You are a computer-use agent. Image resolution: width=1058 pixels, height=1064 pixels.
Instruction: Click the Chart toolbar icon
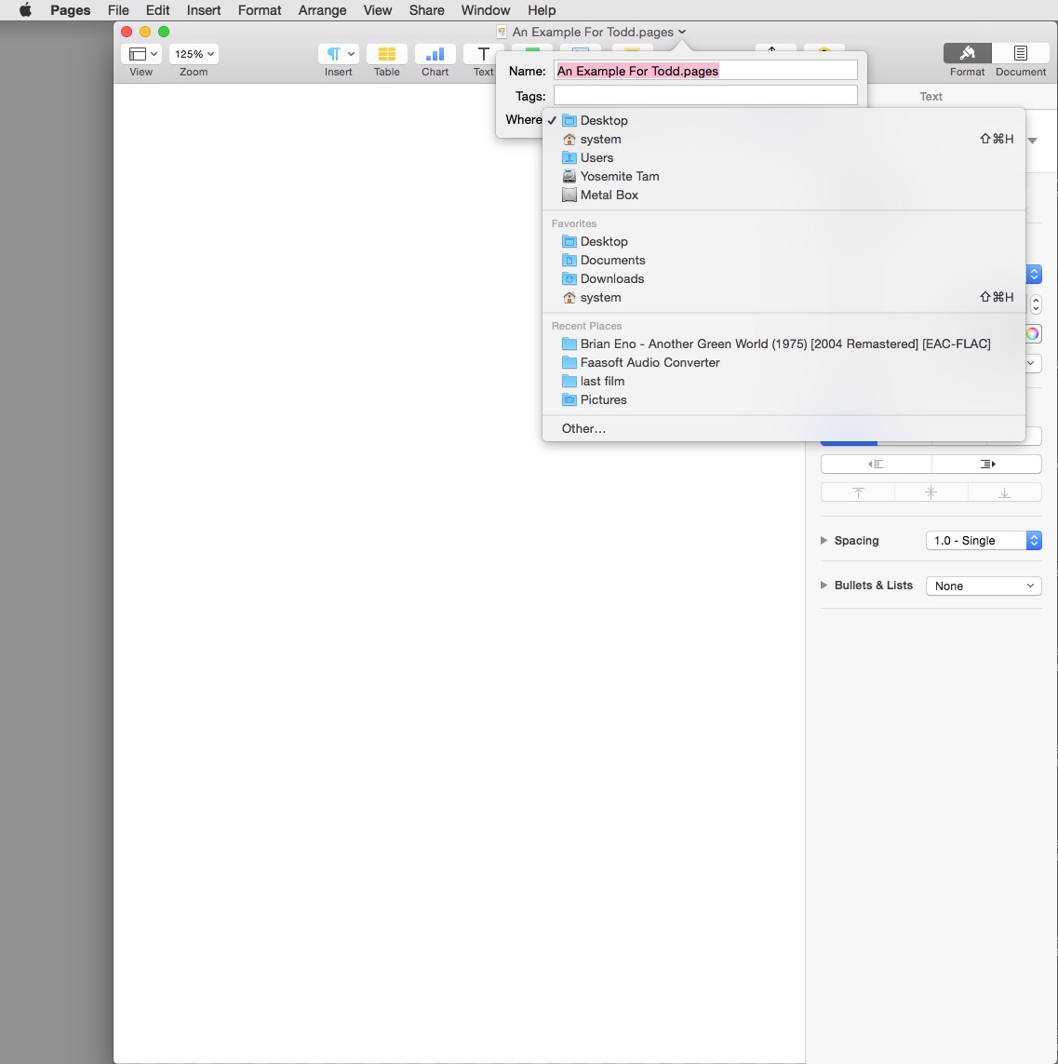point(435,54)
